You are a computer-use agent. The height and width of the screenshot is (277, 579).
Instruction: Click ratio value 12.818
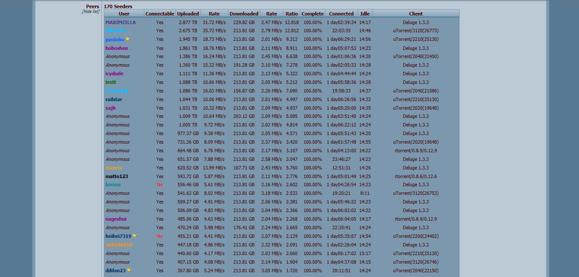(292, 22)
